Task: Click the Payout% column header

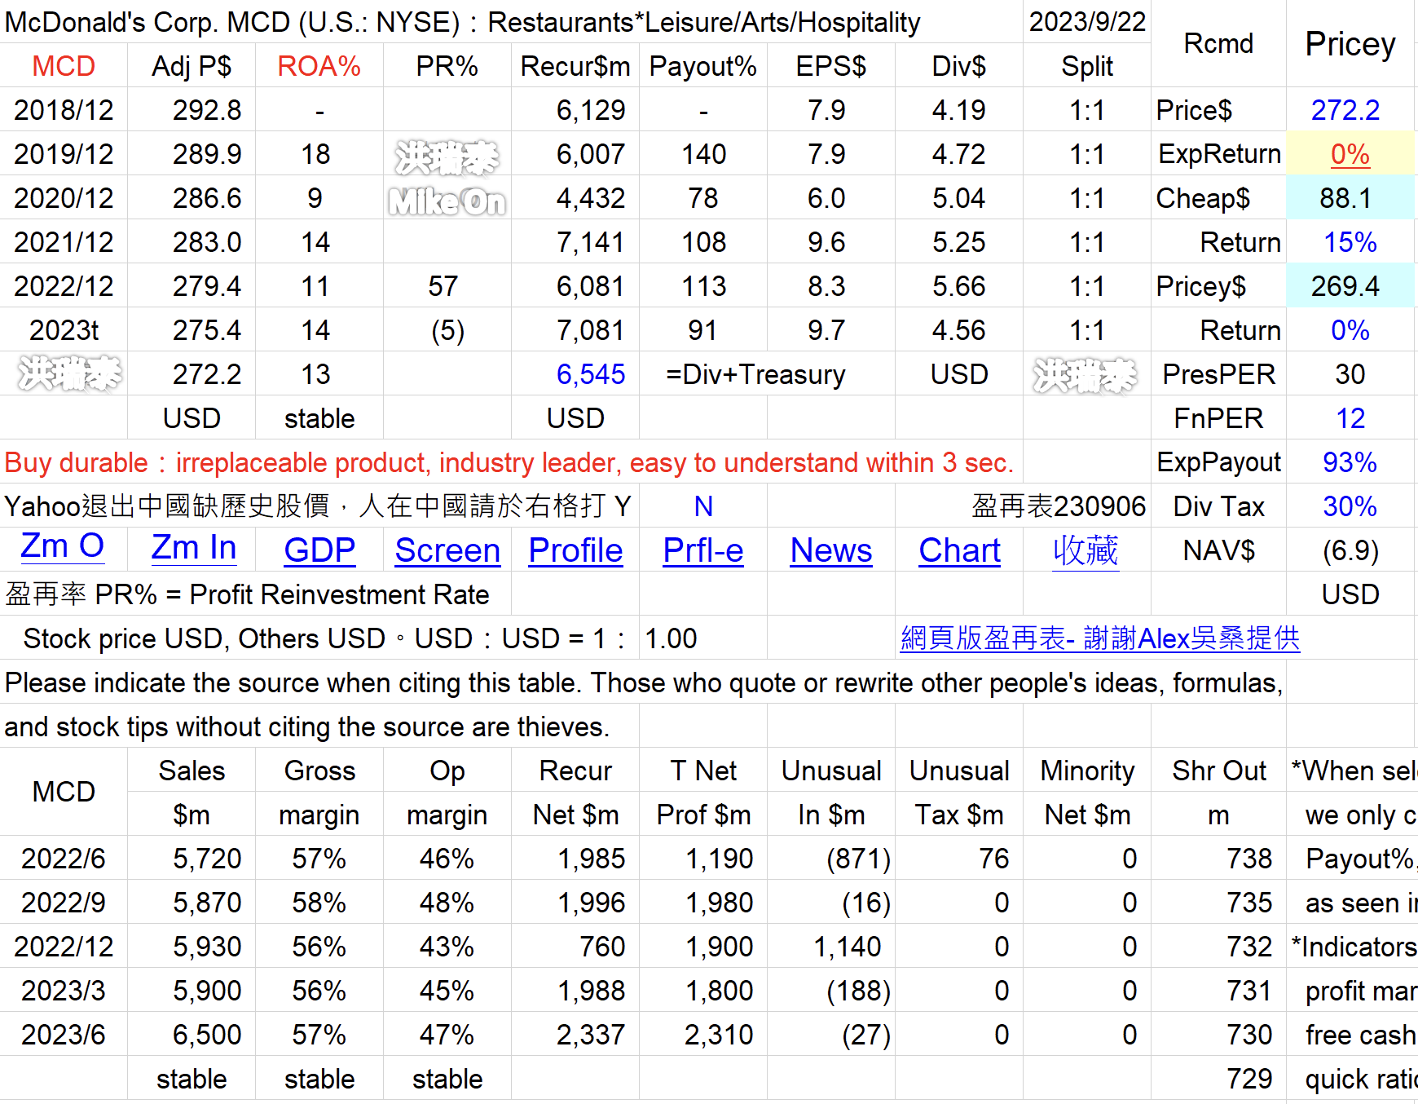Action: (703, 66)
